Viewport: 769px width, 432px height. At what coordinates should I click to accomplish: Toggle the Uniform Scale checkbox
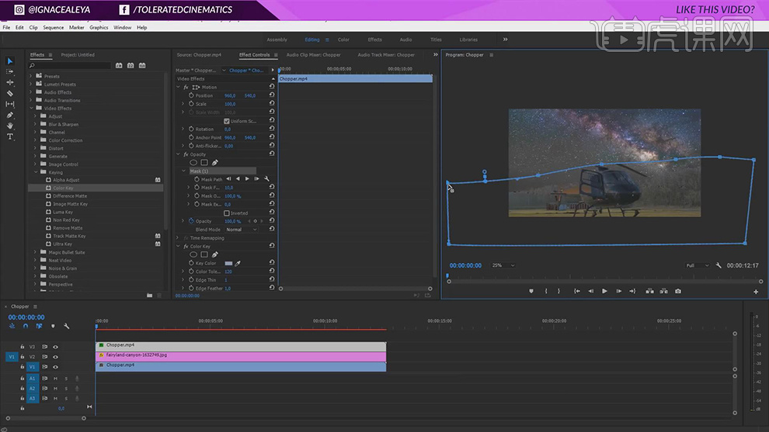[x=227, y=121]
